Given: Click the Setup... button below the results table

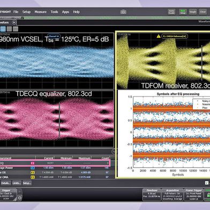Looking at the screenshot, I should pyautogui.click(x=27, y=183).
